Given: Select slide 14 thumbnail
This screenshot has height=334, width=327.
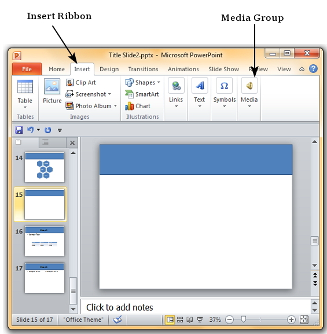Looking at the screenshot, I should (45, 167).
